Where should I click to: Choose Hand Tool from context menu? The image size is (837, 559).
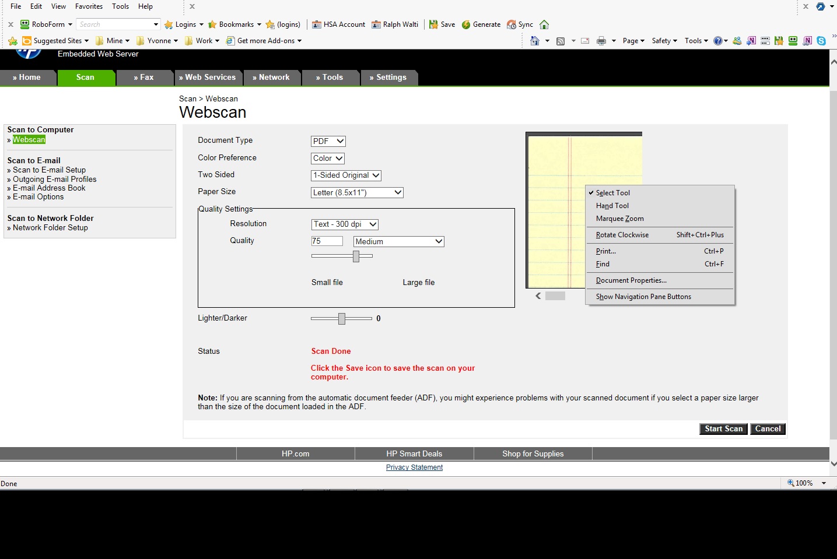pos(612,206)
